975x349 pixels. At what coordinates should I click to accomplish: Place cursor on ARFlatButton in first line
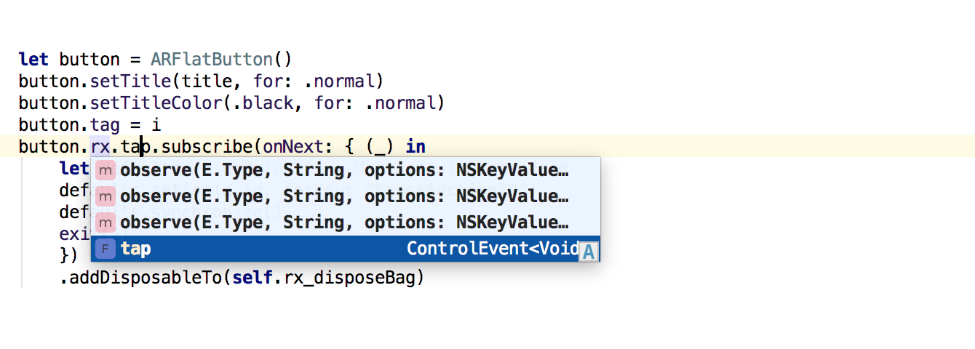(x=212, y=59)
